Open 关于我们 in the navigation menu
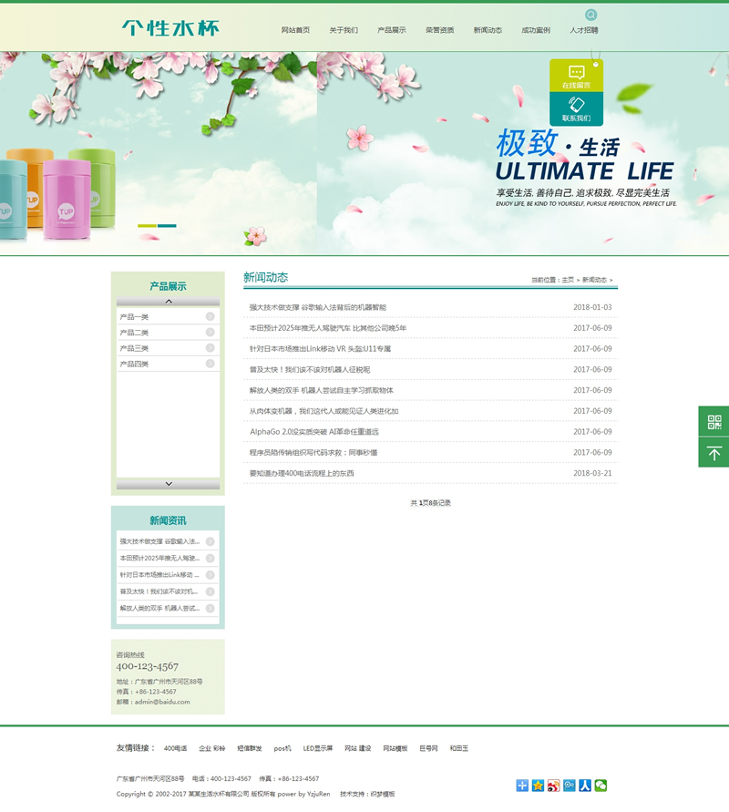This screenshot has height=812, width=729. pyautogui.click(x=344, y=30)
